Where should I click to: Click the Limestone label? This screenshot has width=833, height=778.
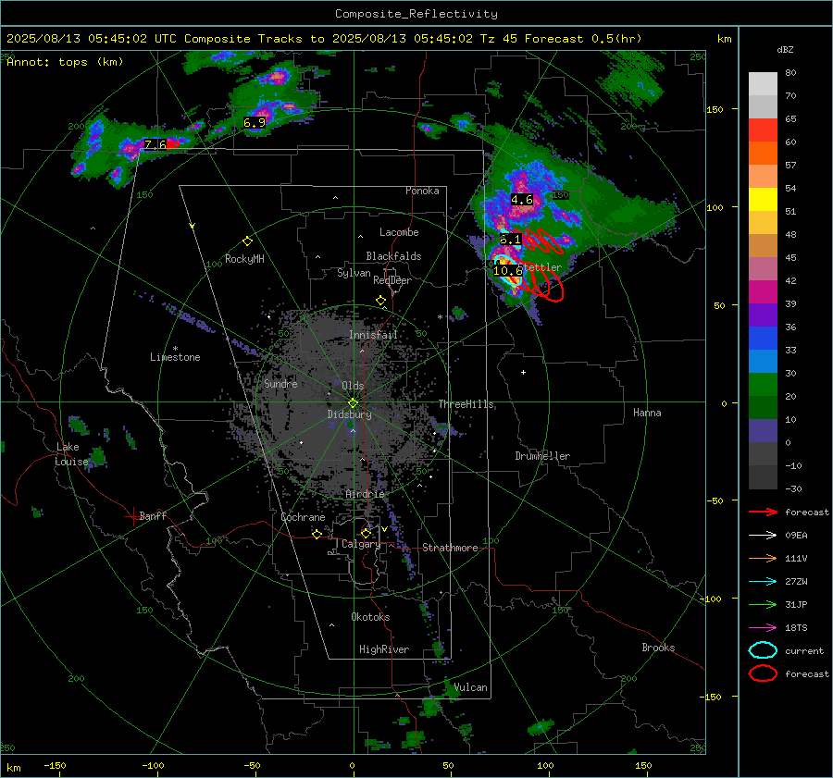[x=175, y=357]
